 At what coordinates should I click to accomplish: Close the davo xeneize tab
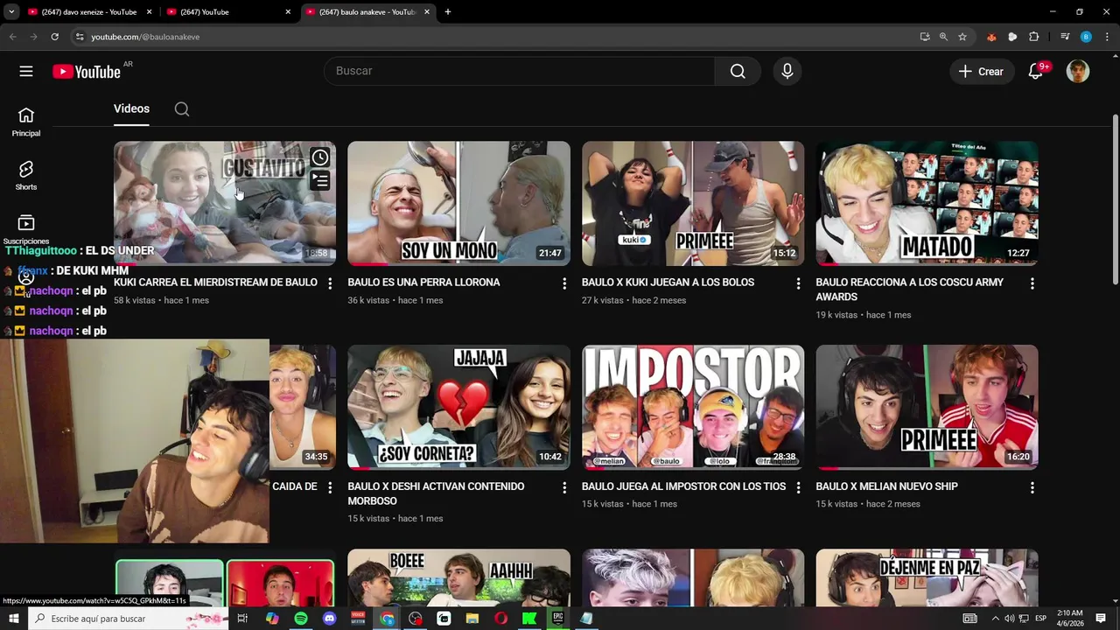[x=150, y=12]
